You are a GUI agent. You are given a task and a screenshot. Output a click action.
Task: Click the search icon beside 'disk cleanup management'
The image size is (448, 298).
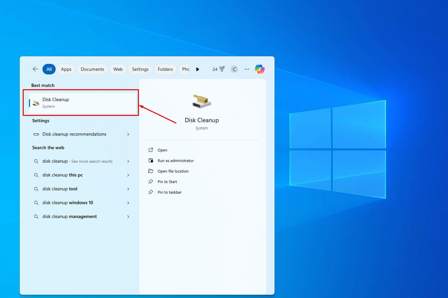coord(36,216)
